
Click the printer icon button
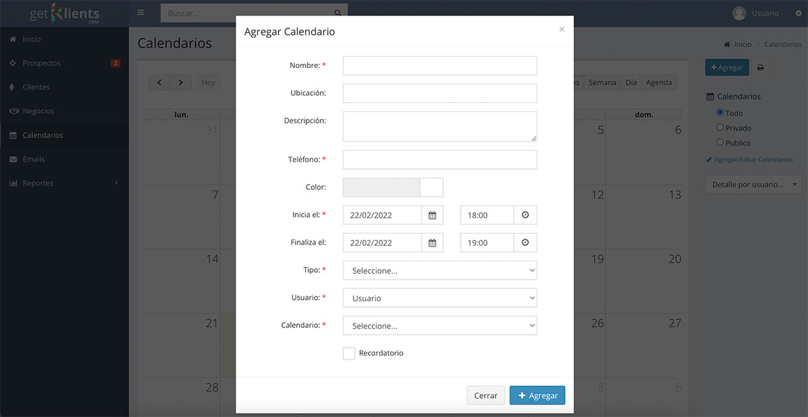click(x=760, y=67)
